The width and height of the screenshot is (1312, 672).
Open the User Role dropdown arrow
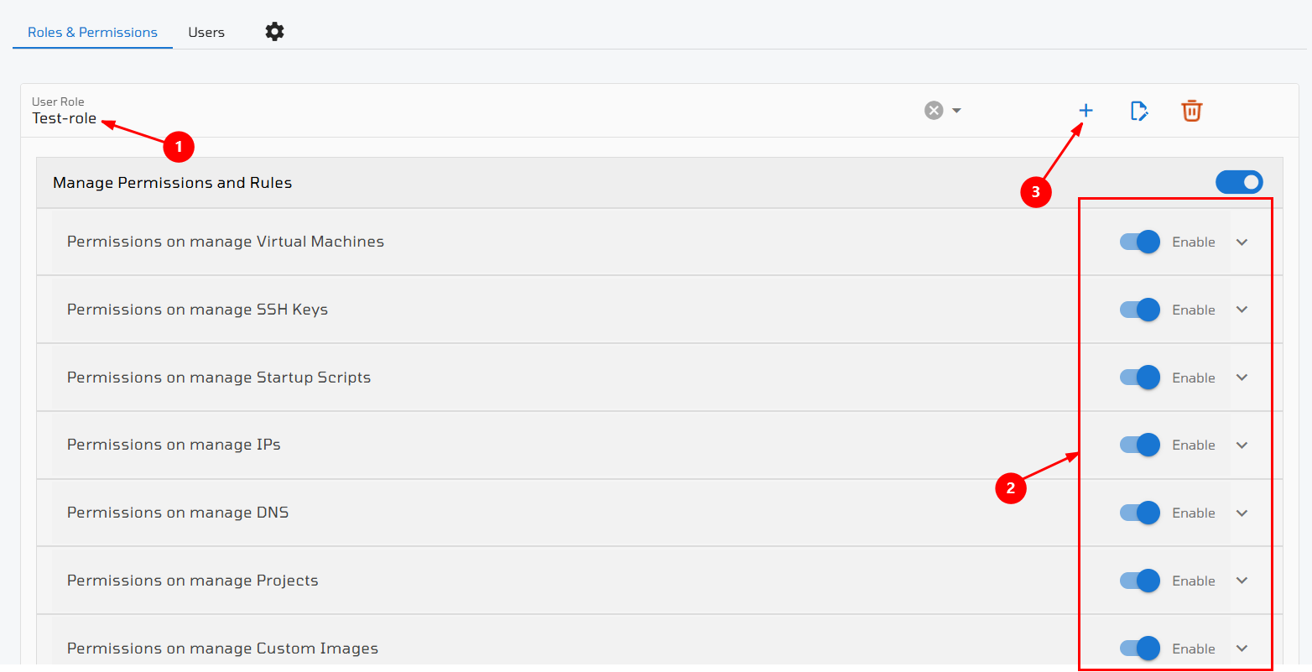pos(956,111)
